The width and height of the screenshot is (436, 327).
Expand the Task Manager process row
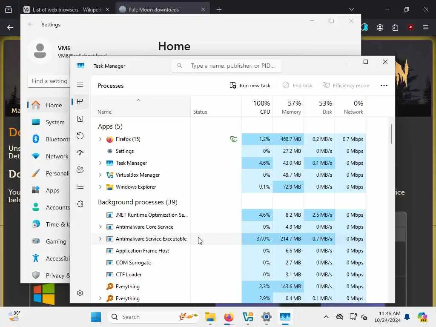(x=100, y=163)
